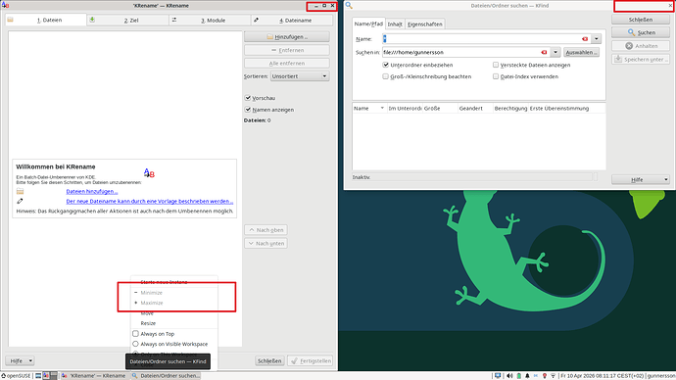Open KRename Hilfe dropdown arrow
Image resolution: width=676 pixels, height=380 pixels.
[30, 361]
